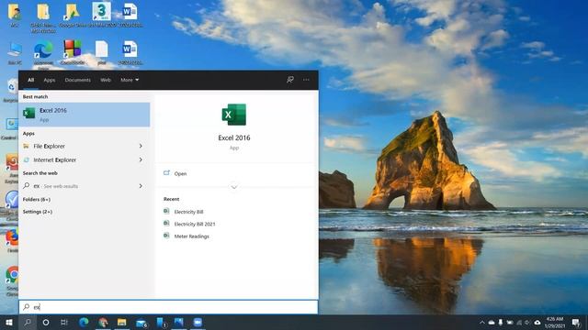Switch to the Documents search tab
The image size is (588, 330).
pos(77,80)
